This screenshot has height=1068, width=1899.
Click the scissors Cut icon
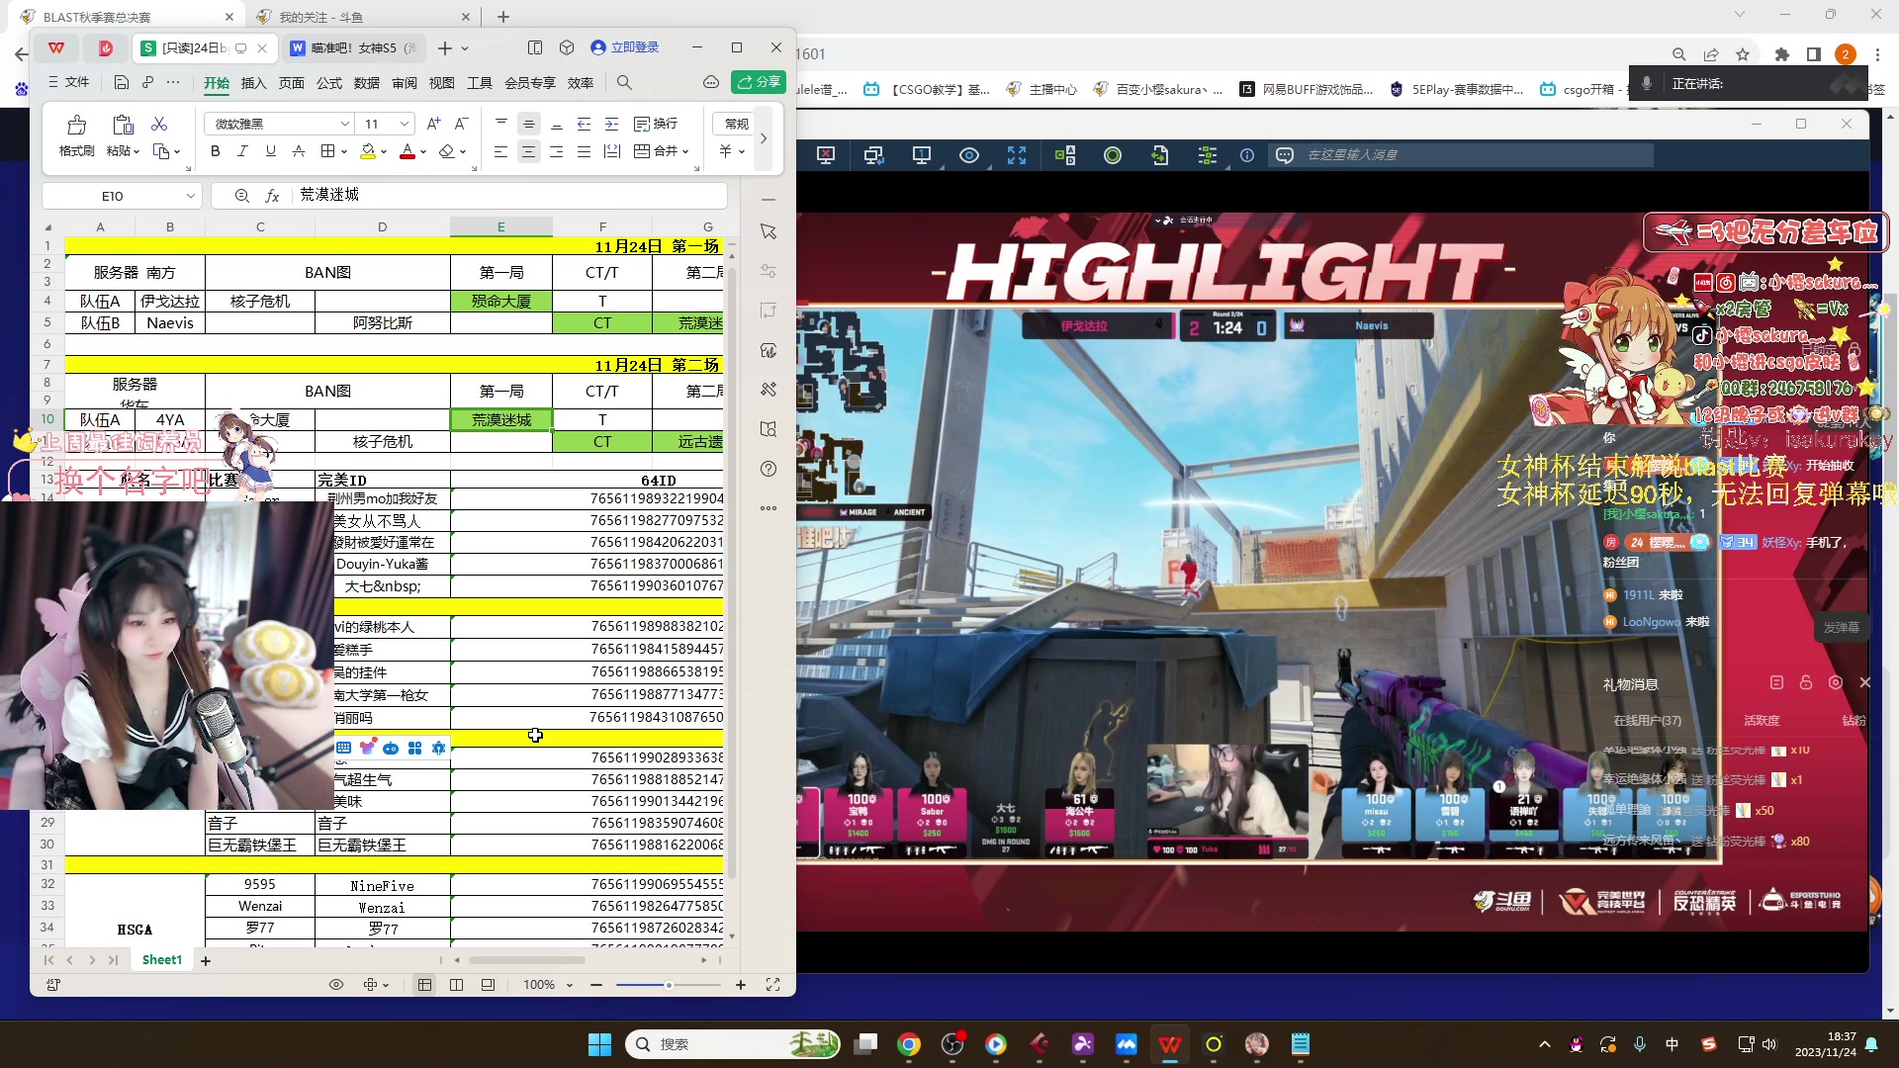pos(159,124)
